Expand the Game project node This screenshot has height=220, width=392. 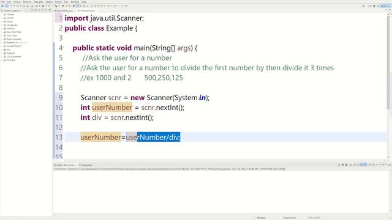click(2, 21)
